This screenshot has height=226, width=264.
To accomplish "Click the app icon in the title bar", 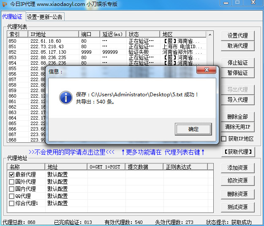I will point(5,5).
